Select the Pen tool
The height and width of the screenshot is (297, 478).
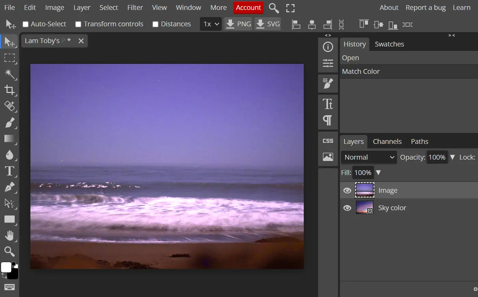pos(9,187)
